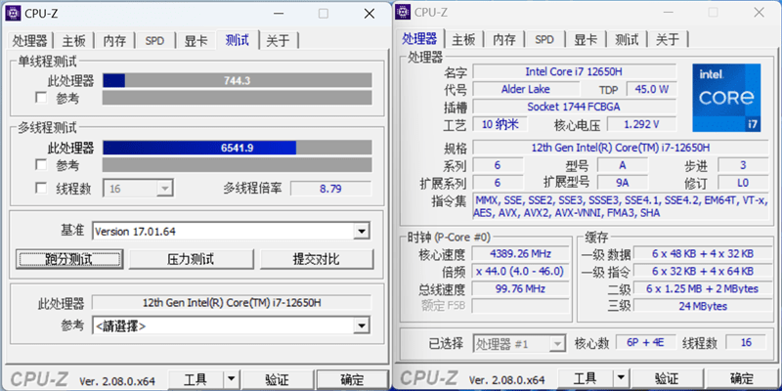
Task: Switch to SPD tab in left window
Action: (x=154, y=41)
